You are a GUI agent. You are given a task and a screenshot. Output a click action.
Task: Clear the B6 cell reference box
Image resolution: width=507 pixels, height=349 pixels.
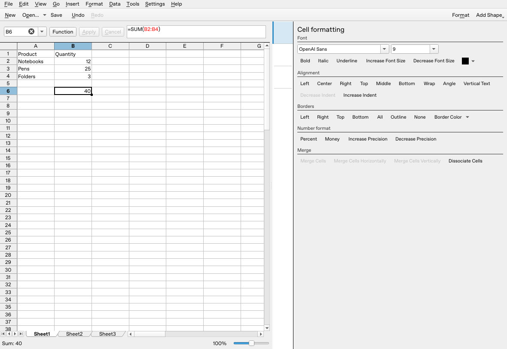(x=31, y=31)
